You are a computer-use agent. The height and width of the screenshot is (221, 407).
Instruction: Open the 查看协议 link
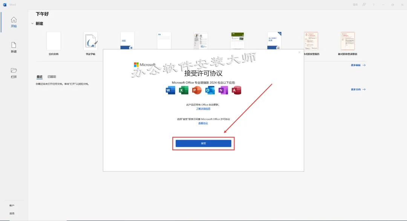point(203,123)
